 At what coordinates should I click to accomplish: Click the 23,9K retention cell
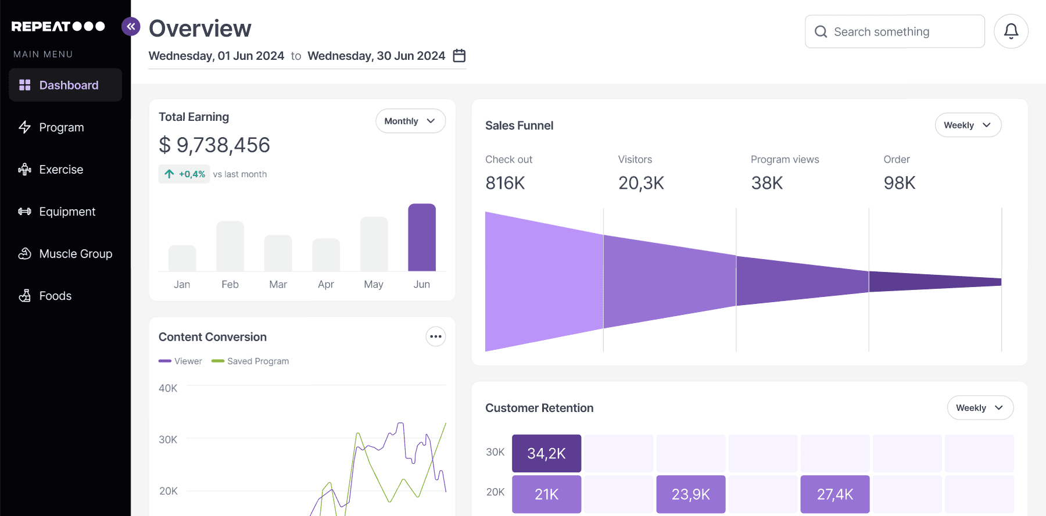click(x=691, y=494)
